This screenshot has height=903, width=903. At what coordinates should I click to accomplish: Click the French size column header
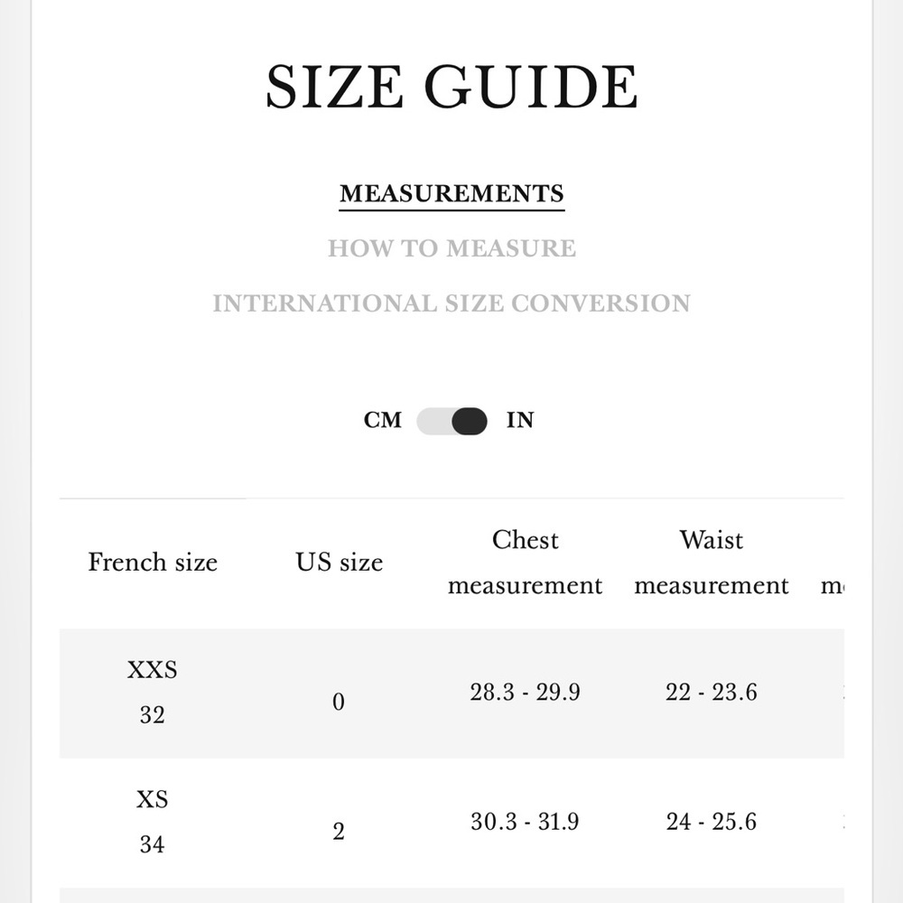[x=153, y=563]
